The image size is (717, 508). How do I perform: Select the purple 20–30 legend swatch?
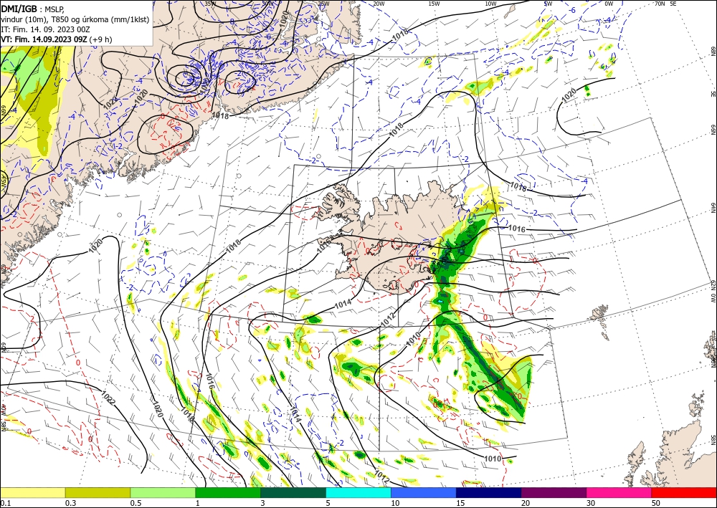[554, 492]
